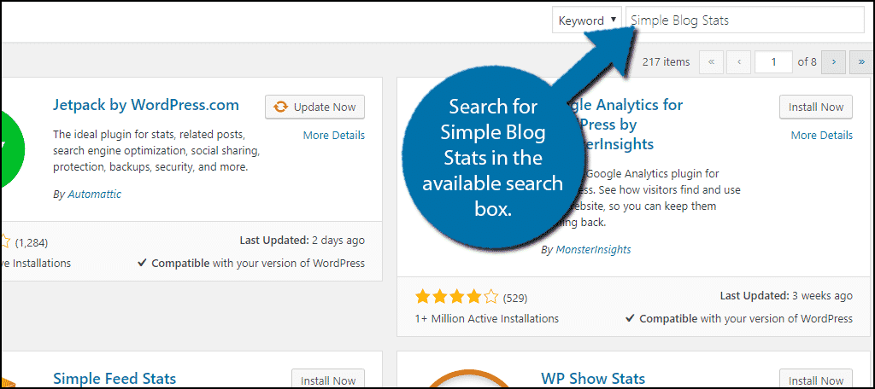Go to first page of results

pos(711,62)
